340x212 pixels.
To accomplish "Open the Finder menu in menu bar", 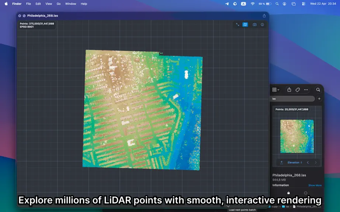I will click(x=17, y=4).
